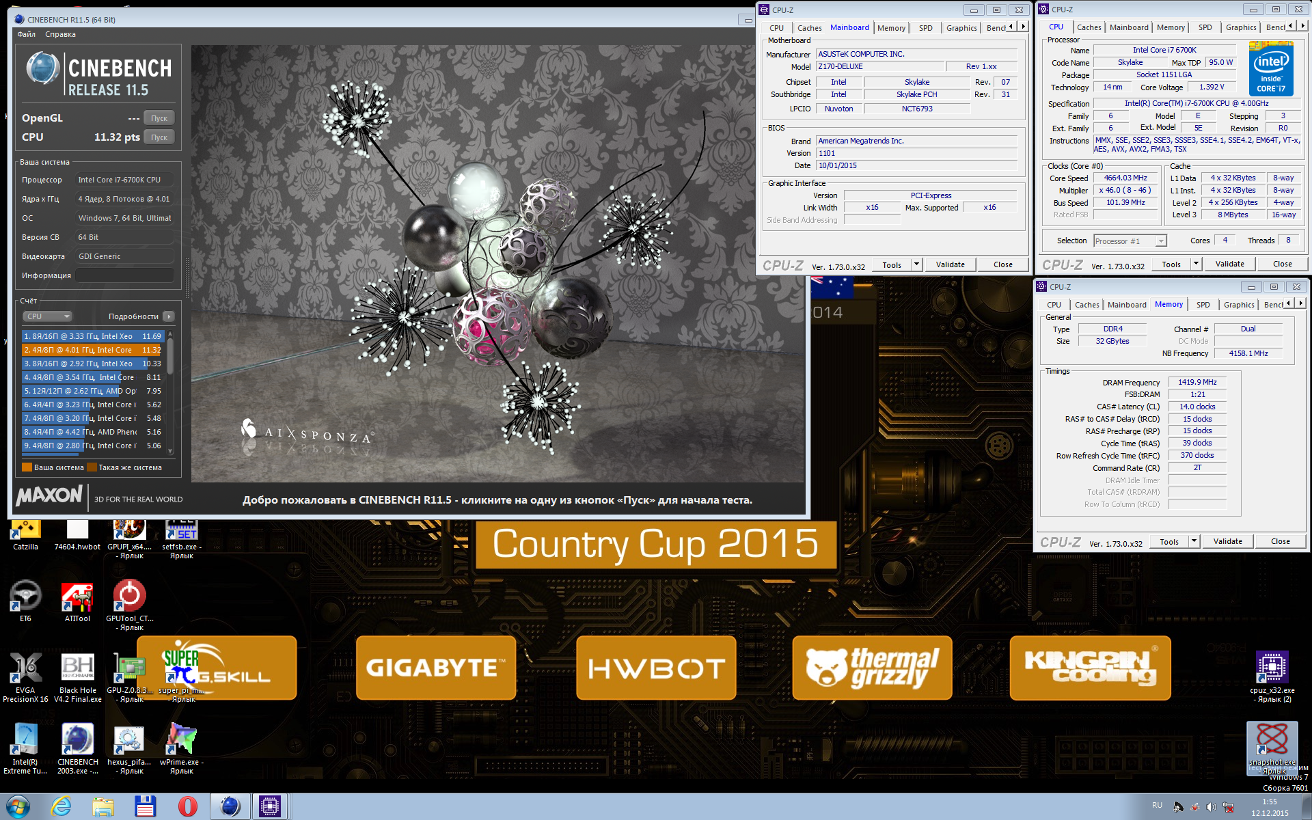Open the GPUTool_CT power-button shortcut

tap(129, 605)
